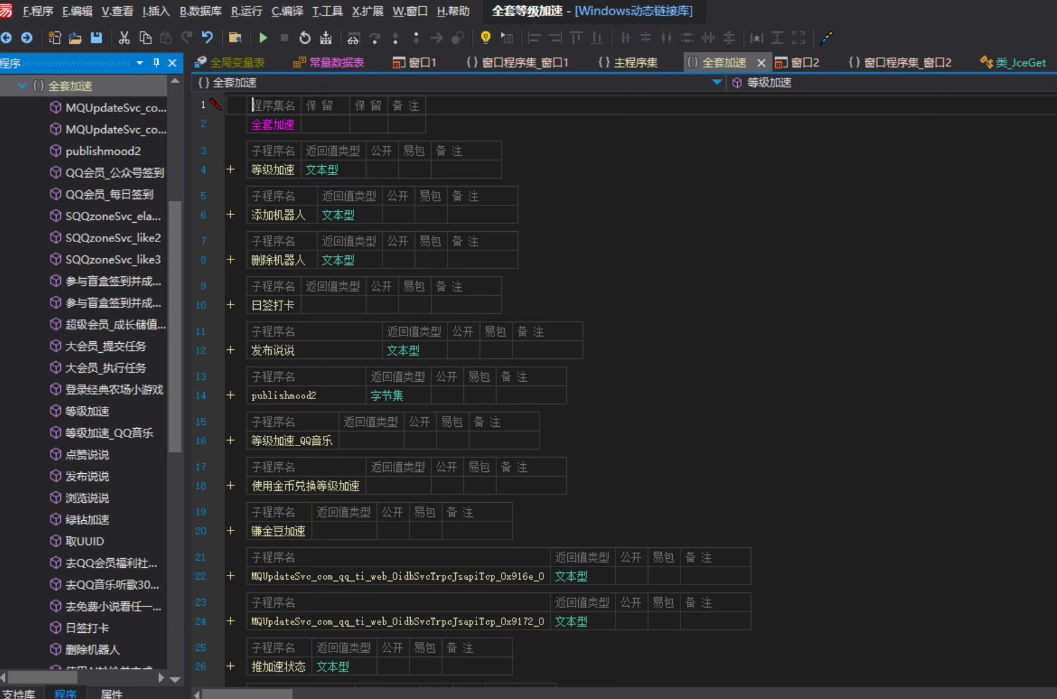
Task: Expand the 等级加速 subroutine with plus sign
Action: point(231,170)
